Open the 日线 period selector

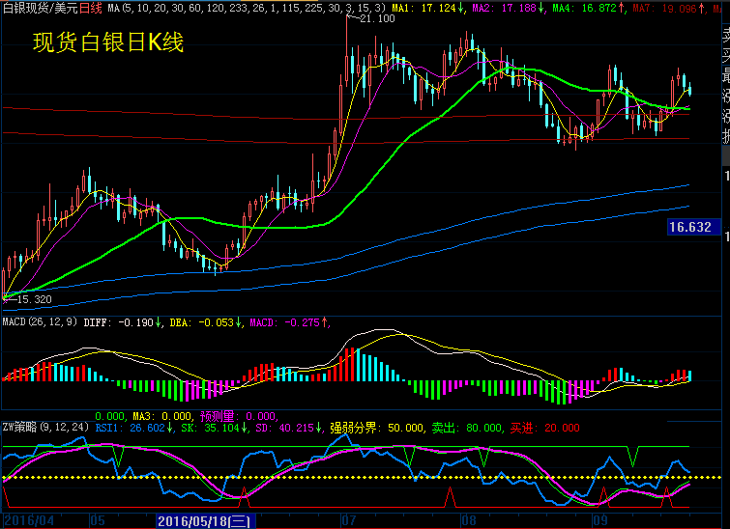point(90,8)
